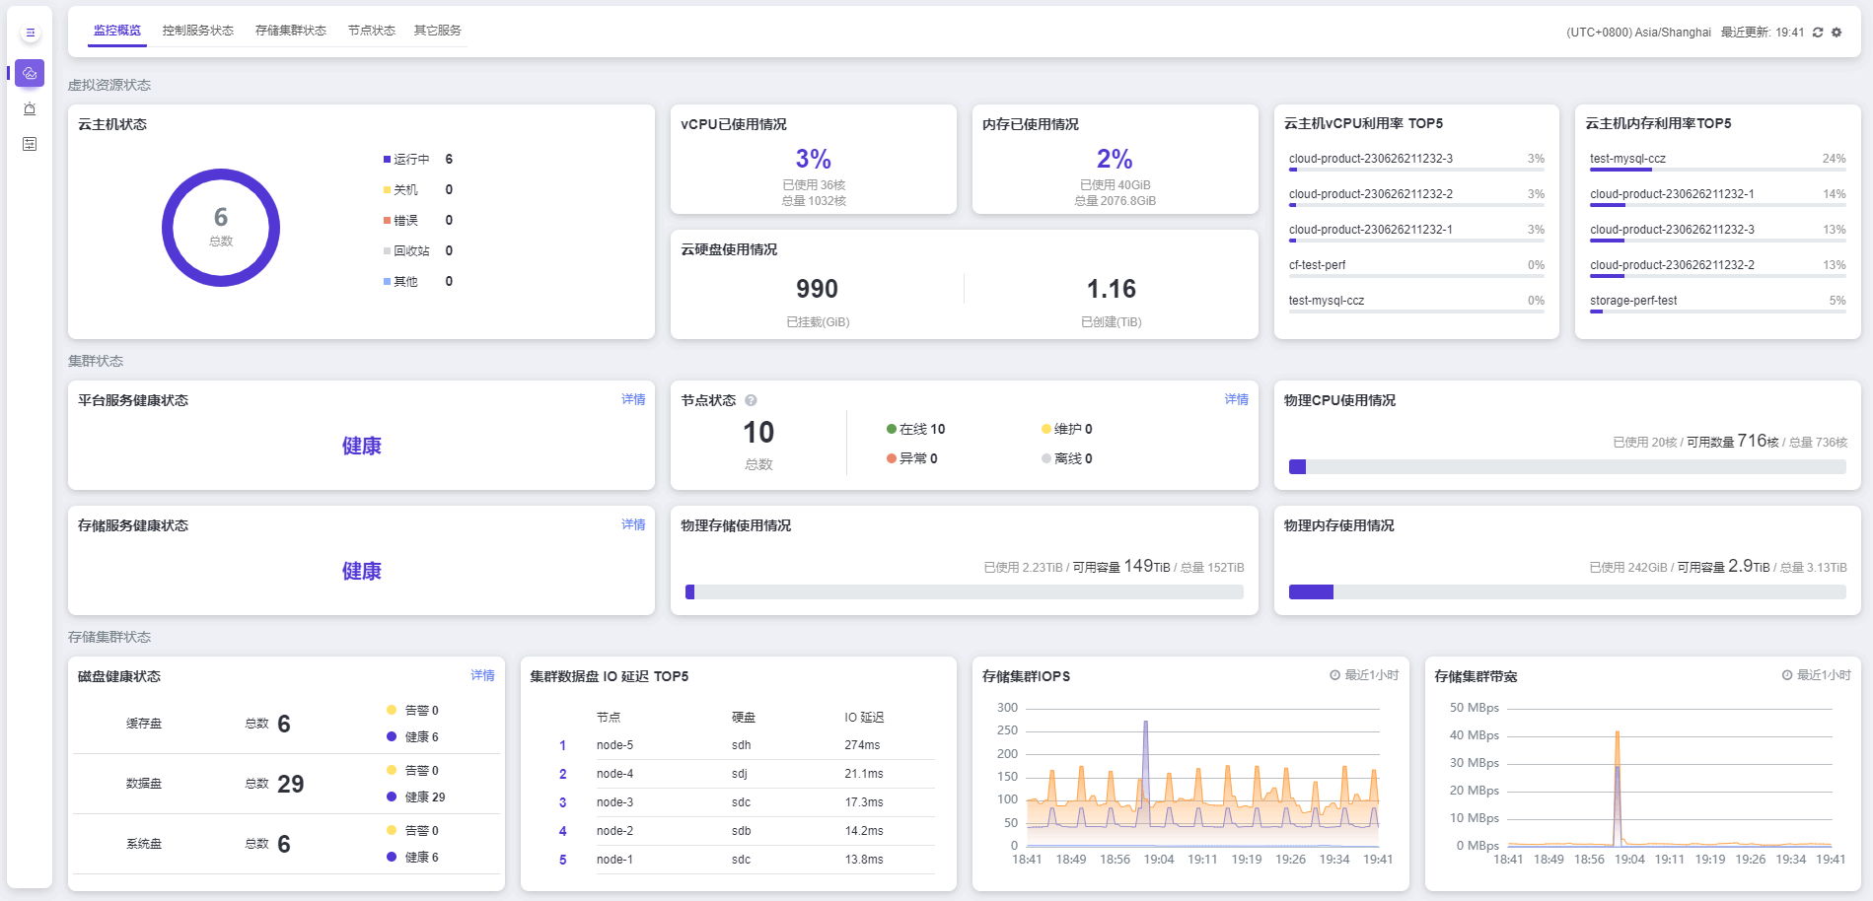Open the cloud monitoring sidebar icon
The width and height of the screenshot is (1873, 901).
click(x=30, y=73)
